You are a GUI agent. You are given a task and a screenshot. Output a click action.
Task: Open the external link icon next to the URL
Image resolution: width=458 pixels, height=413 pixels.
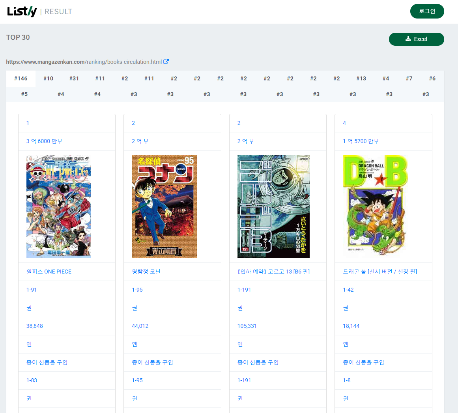166,61
